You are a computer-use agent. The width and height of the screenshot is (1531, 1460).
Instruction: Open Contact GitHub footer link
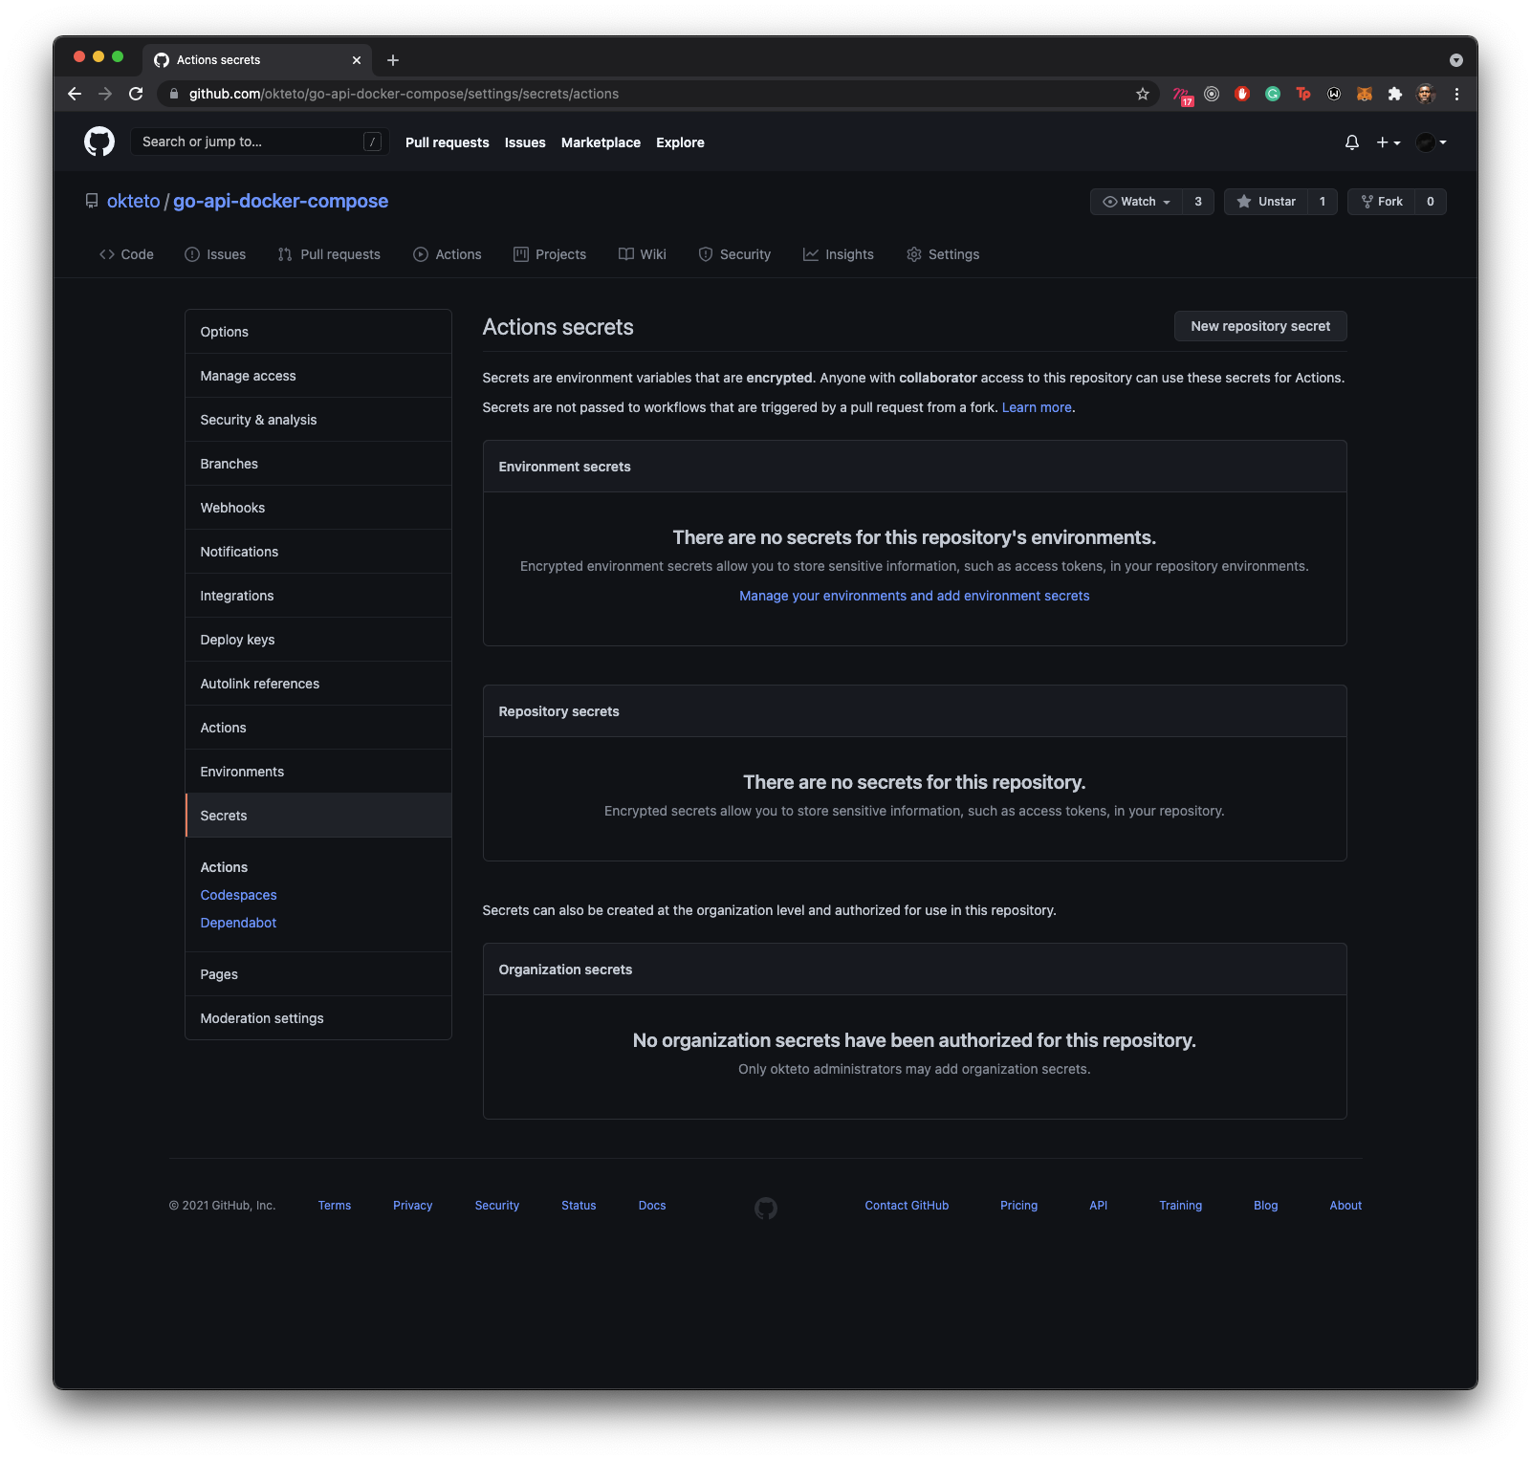907,1206
